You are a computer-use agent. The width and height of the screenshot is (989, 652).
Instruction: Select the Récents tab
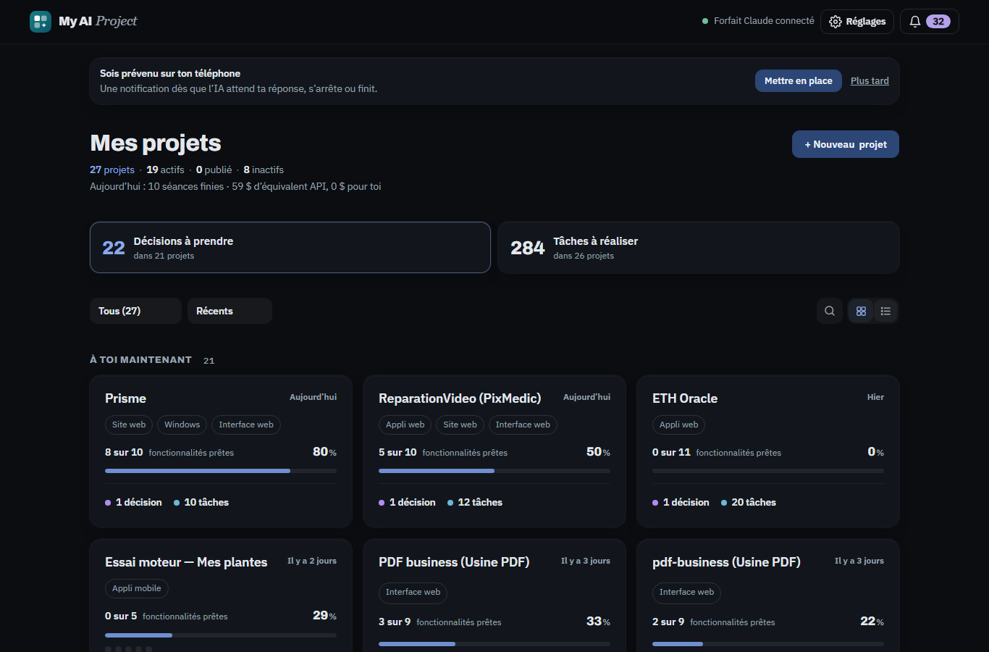(x=230, y=311)
